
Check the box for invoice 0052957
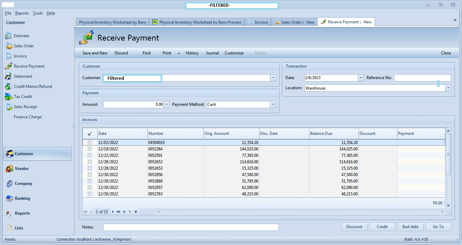pyautogui.click(x=90, y=188)
